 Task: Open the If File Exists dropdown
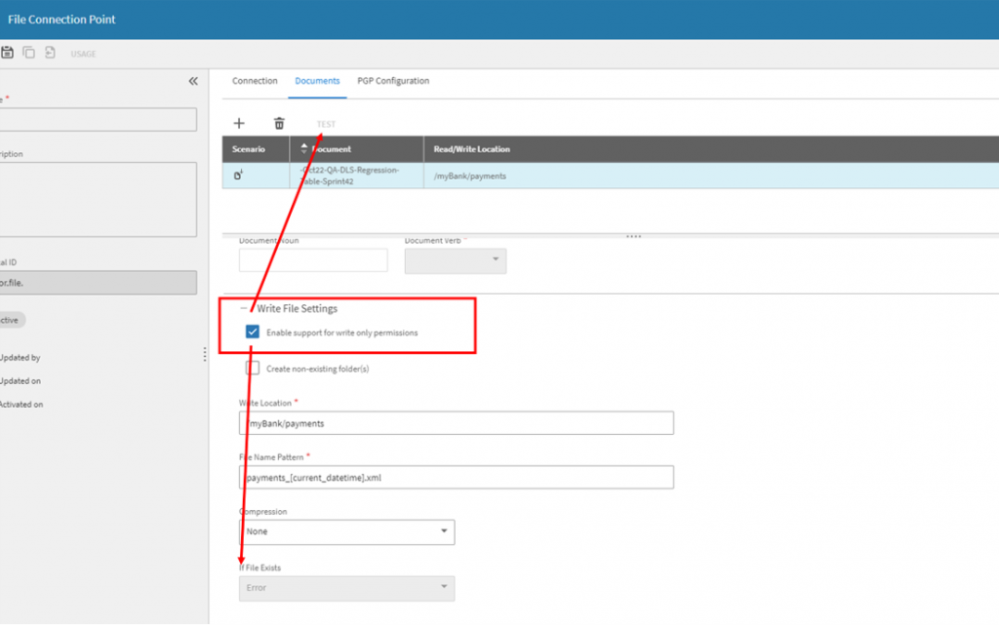click(346, 588)
